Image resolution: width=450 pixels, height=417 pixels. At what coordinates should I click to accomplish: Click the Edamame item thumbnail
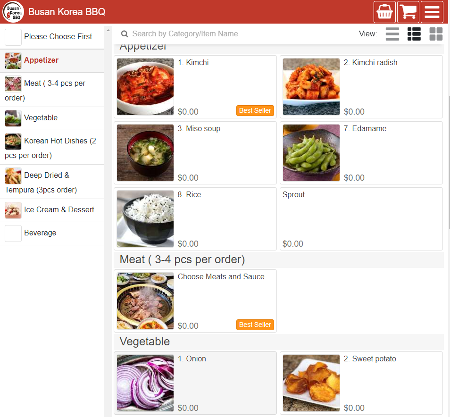click(x=311, y=153)
